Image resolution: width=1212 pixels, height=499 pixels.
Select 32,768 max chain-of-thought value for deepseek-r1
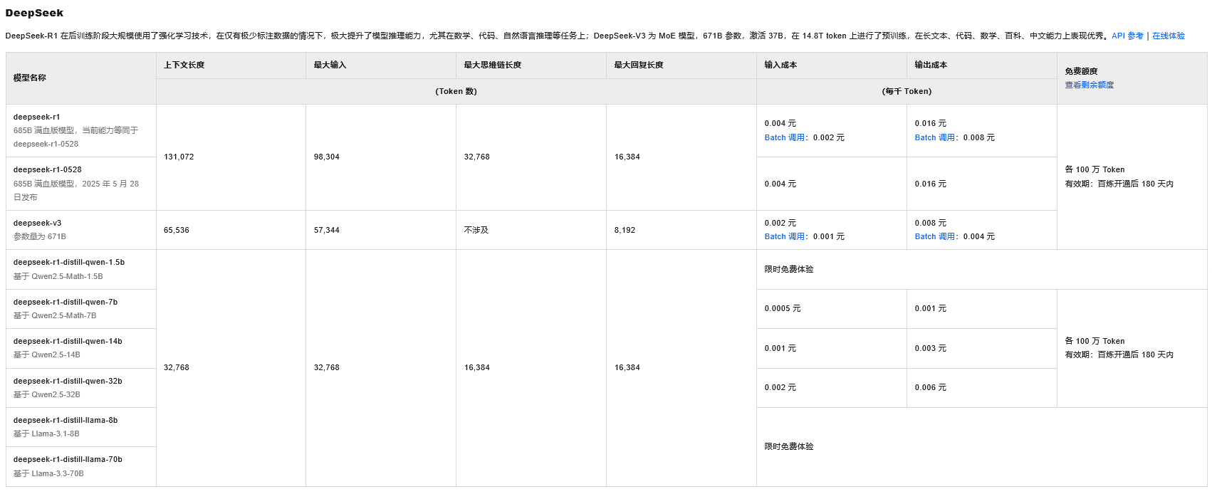coord(477,157)
